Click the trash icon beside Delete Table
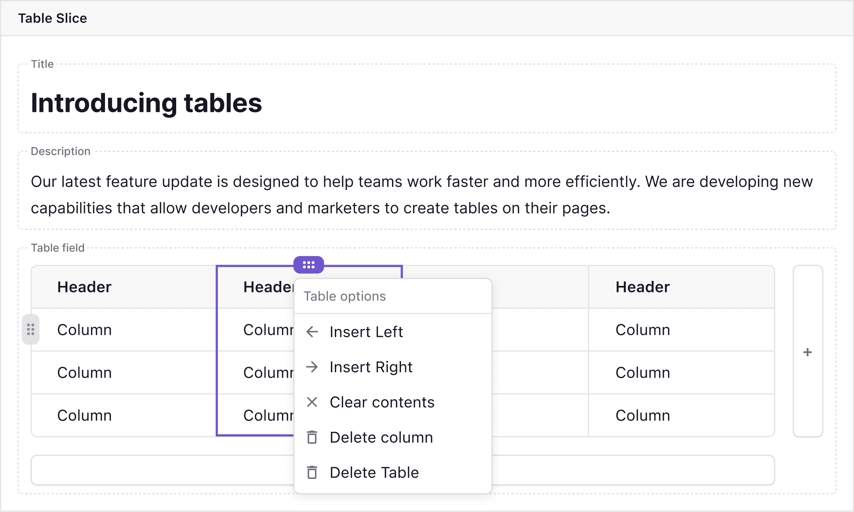Image resolution: width=854 pixels, height=512 pixels. (x=312, y=472)
